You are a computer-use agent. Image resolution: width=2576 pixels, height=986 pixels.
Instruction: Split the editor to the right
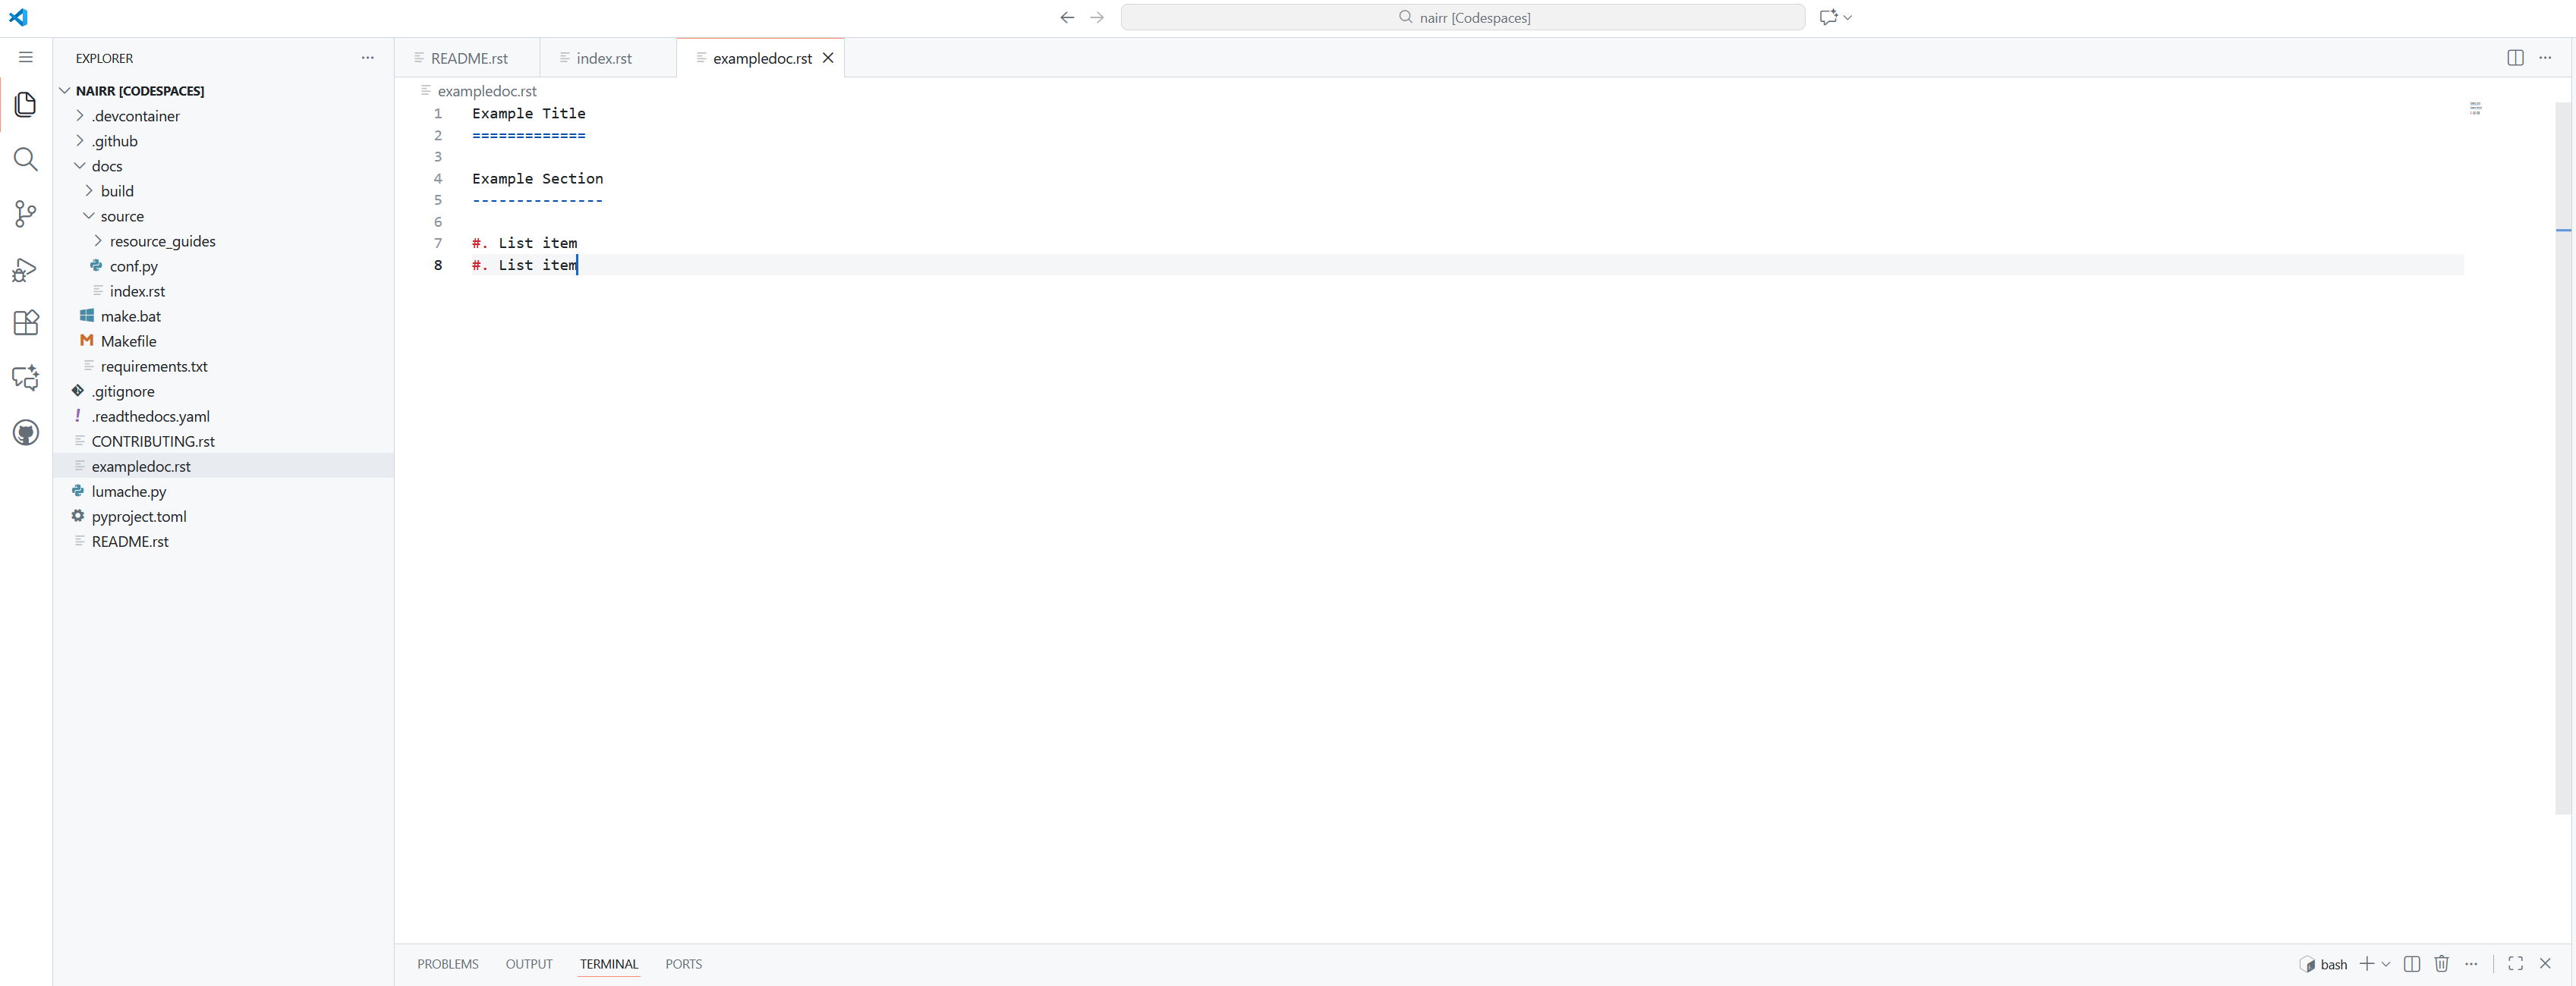(x=2515, y=58)
